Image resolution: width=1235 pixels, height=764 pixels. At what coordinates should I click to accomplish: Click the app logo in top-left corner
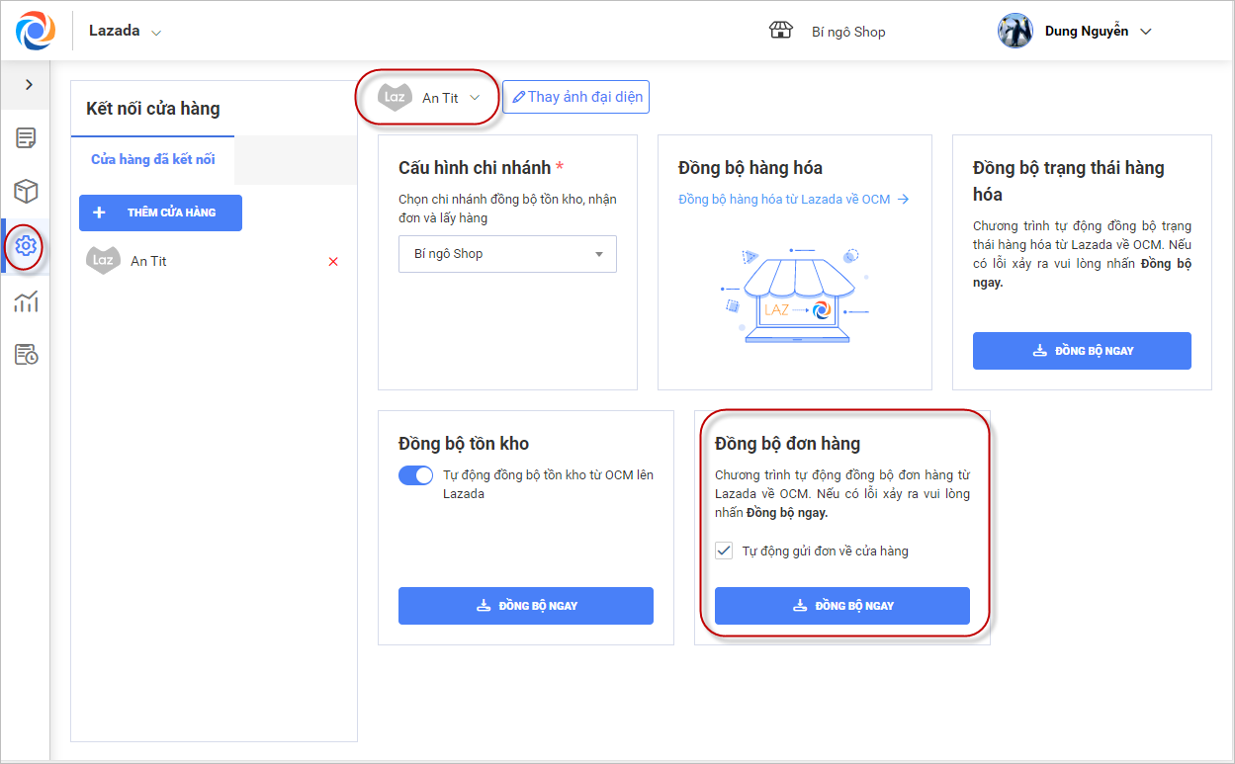coord(36,32)
